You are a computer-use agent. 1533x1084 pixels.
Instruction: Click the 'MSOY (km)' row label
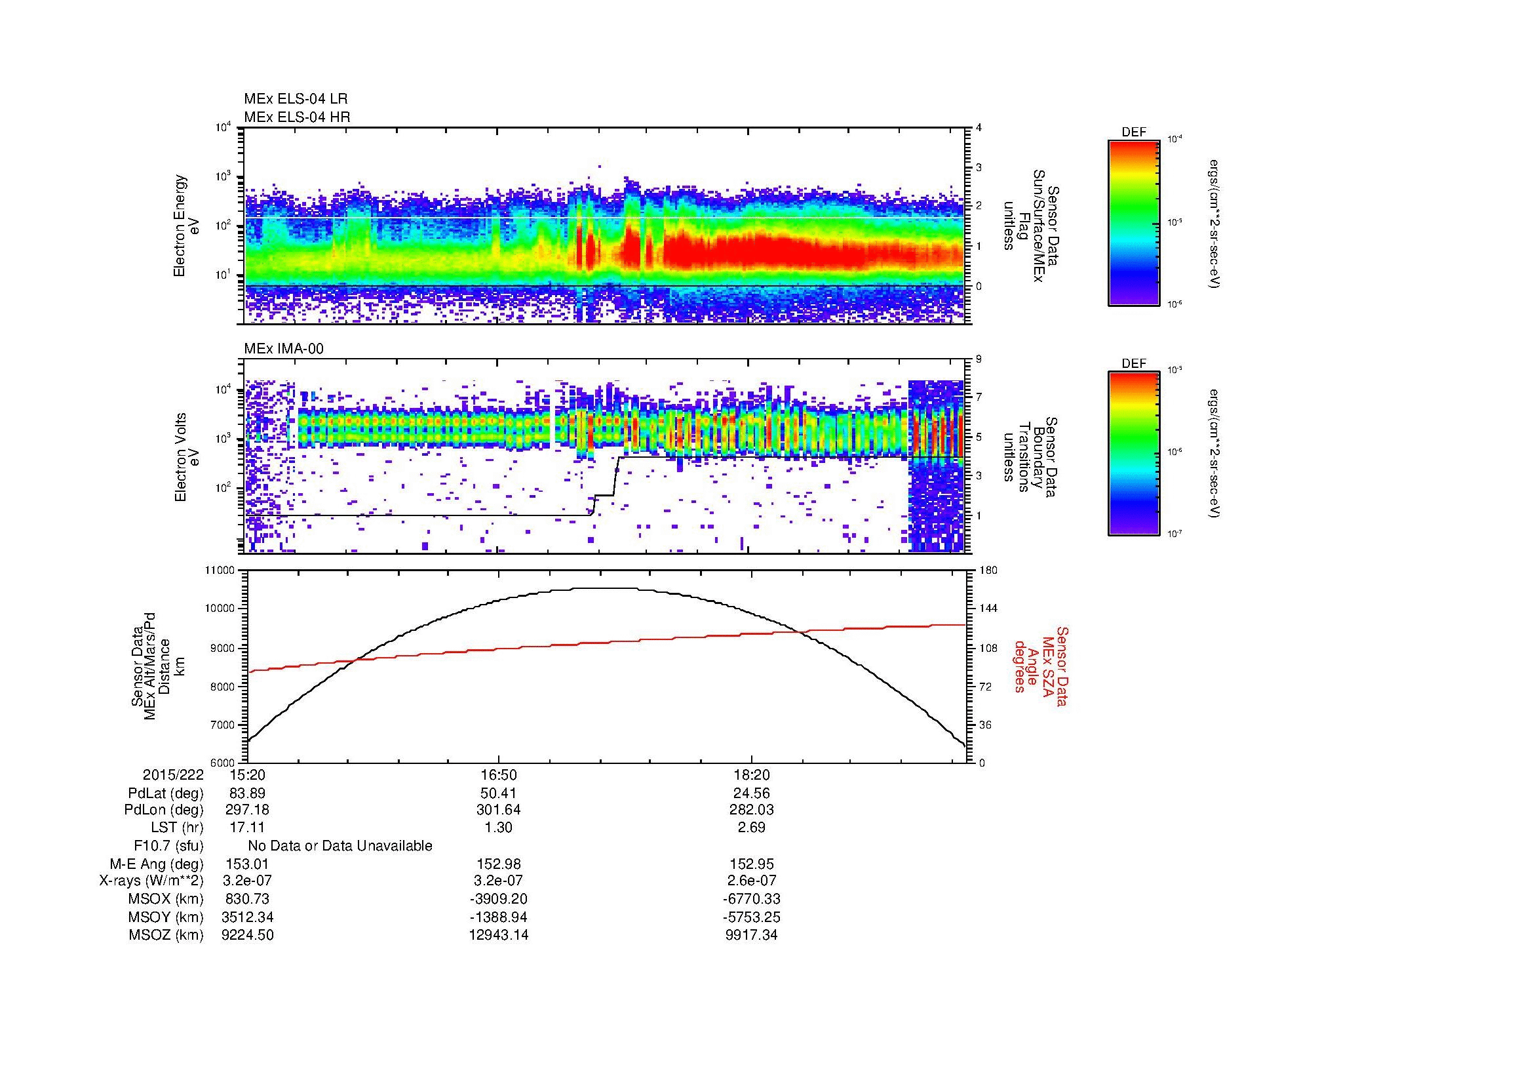pos(166,917)
